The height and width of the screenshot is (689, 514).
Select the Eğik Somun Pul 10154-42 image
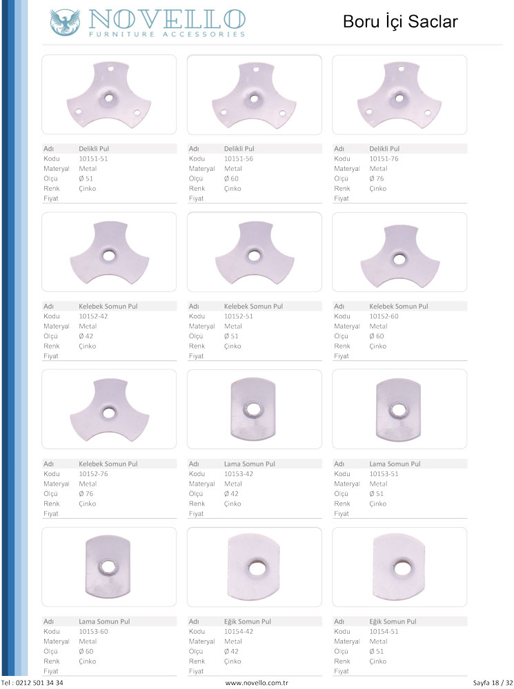pos(254,566)
